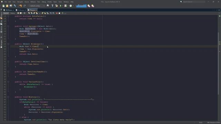Screen dimensions: 221x124
Task: Click the Build Project hammer icon
Action: (x=52, y=6)
